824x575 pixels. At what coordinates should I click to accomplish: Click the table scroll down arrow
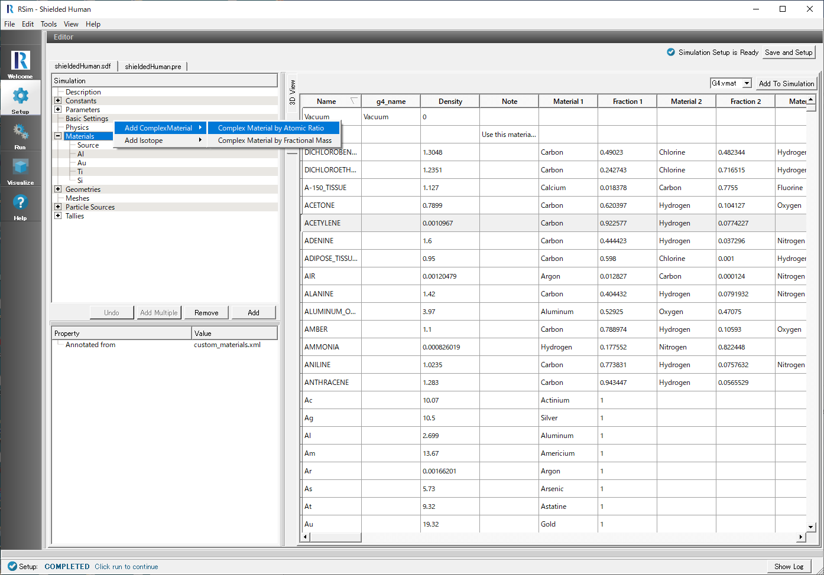pos(811,527)
